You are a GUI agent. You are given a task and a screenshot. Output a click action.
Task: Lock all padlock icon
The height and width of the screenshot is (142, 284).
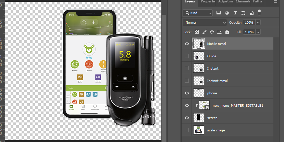(227, 32)
